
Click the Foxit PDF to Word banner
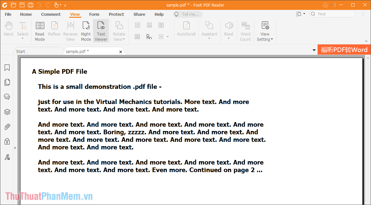tap(344, 49)
